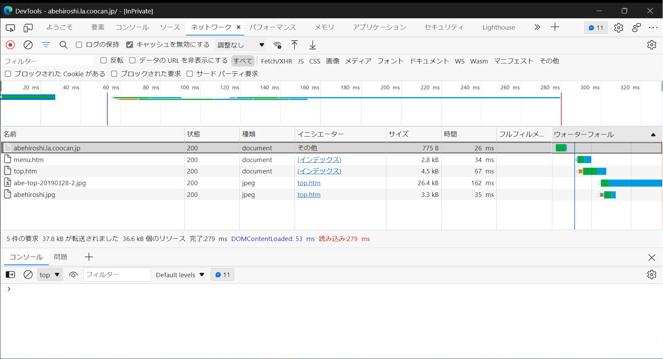Clear the network log
663x359 pixels.
point(28,45)
